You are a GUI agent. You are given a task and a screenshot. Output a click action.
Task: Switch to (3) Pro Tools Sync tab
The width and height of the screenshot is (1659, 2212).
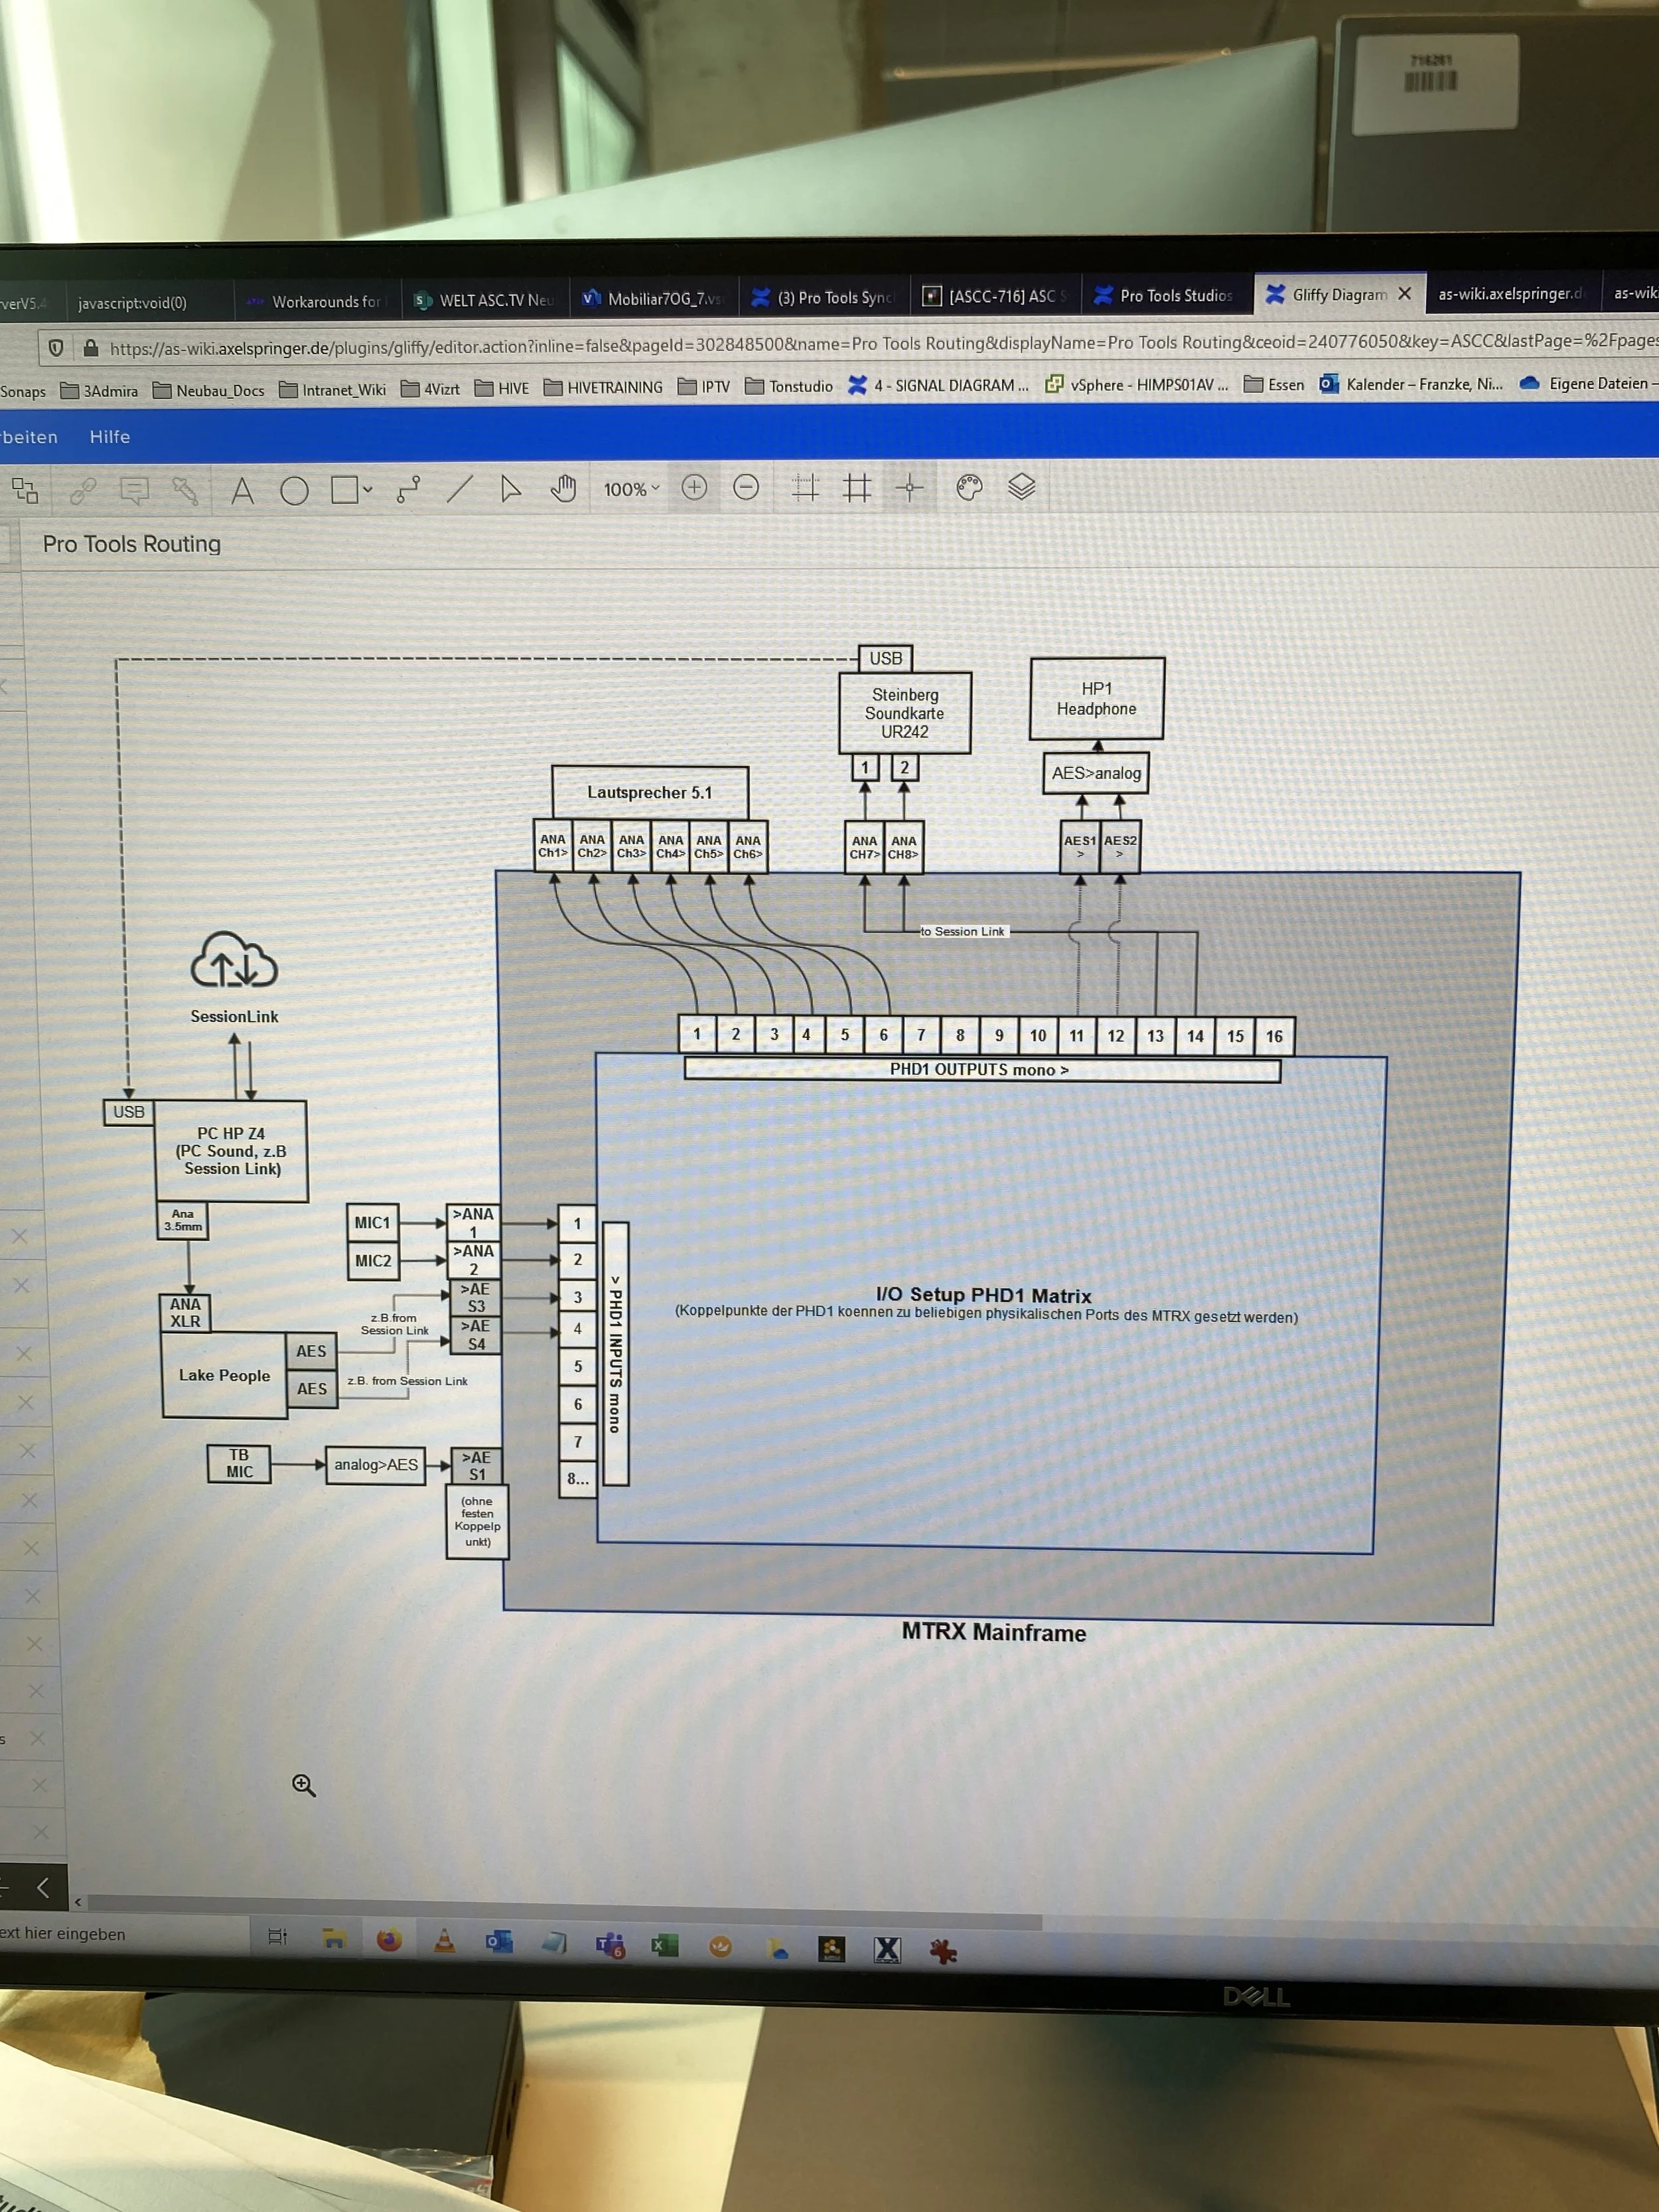[826, 297]
